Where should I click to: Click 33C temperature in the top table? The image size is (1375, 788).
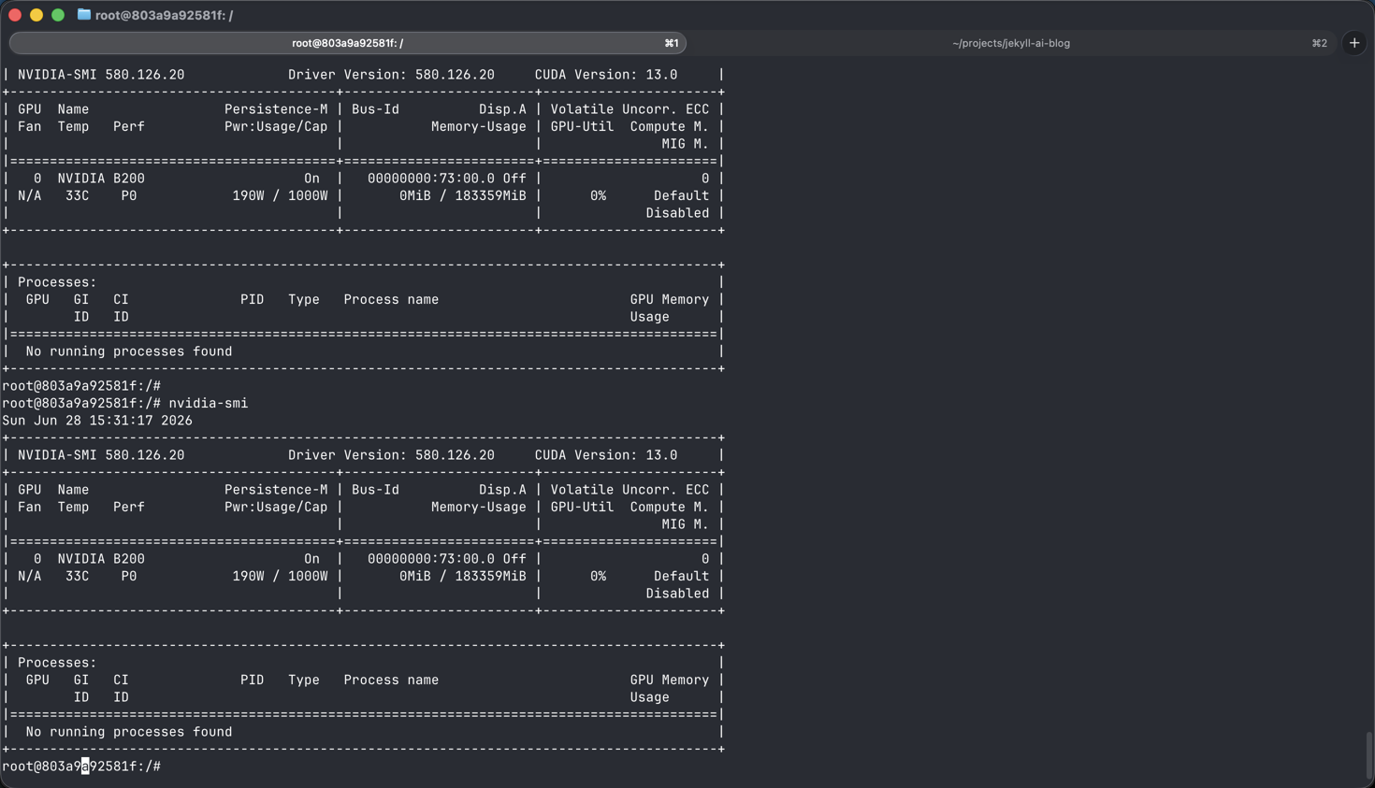(78, 196)
